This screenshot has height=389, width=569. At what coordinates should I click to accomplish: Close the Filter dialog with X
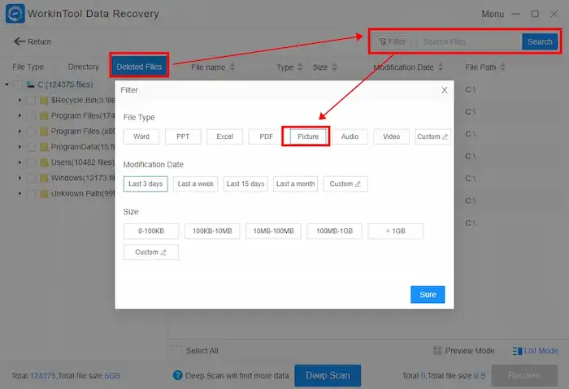(x=444, y=90)
